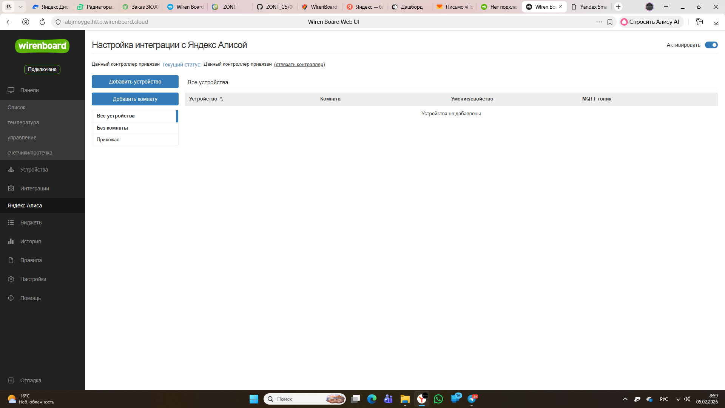The height and width of the screenshot is (408, 725).
Task: Open Помощь info icon
Action: (x=11, y=298)
